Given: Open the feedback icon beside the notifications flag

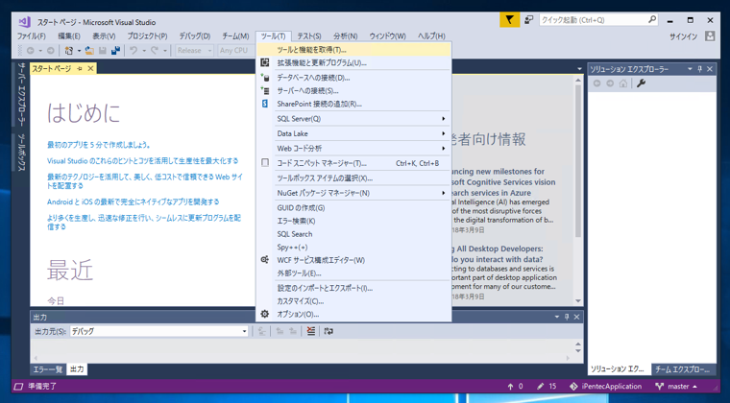Looking at the screenshot, I should tap(528, 20).
